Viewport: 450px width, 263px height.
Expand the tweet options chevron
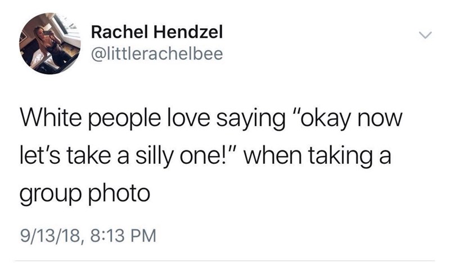pos(425,35)
